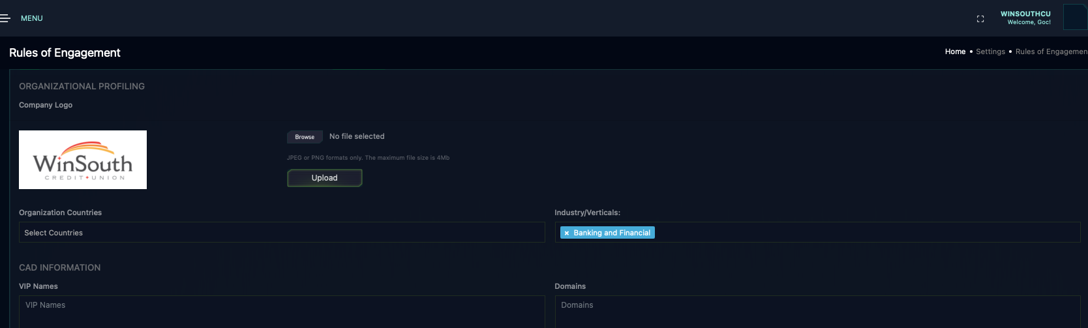Screen dimensions: 1088x328
Task: Click the Organization Countries field label
Action: tap(60, 213)
